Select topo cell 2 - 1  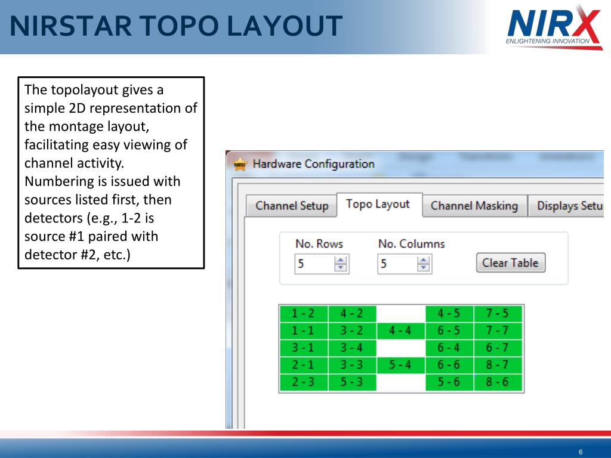coord(304,365)
